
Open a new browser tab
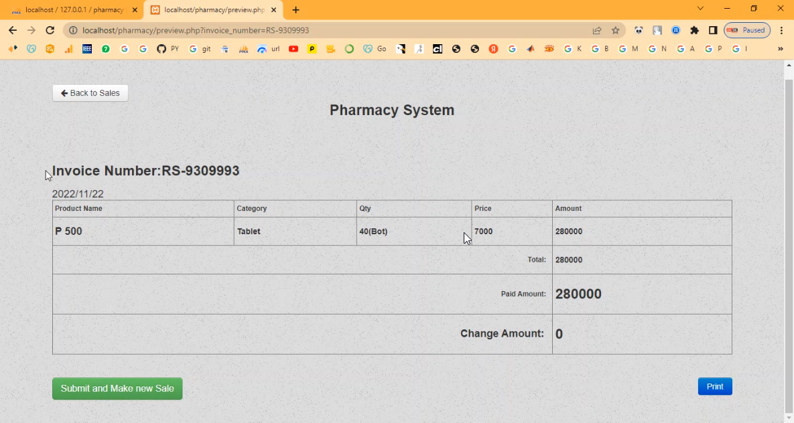296,10
